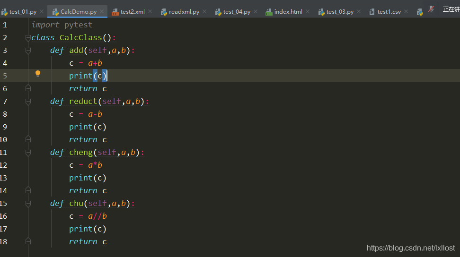Screen dimensions: 460x257
Task: Click line number 15 in the gutter
Action: [3, 204]
